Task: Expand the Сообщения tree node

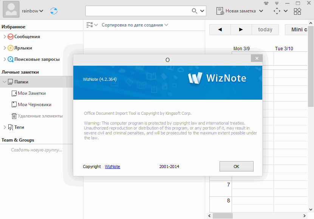Action: (5, 36)
